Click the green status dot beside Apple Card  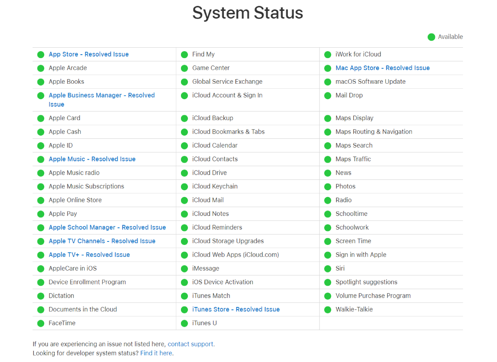click(x=41, y=118)
